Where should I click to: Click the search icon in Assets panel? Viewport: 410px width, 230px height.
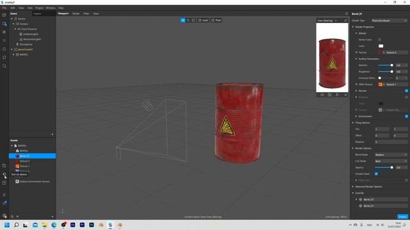tap(12, 217)
